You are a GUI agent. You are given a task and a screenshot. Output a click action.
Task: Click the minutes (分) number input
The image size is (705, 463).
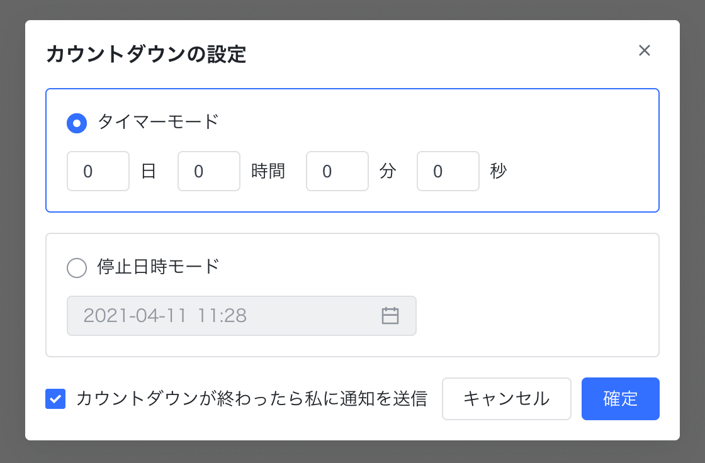[337, 171]
